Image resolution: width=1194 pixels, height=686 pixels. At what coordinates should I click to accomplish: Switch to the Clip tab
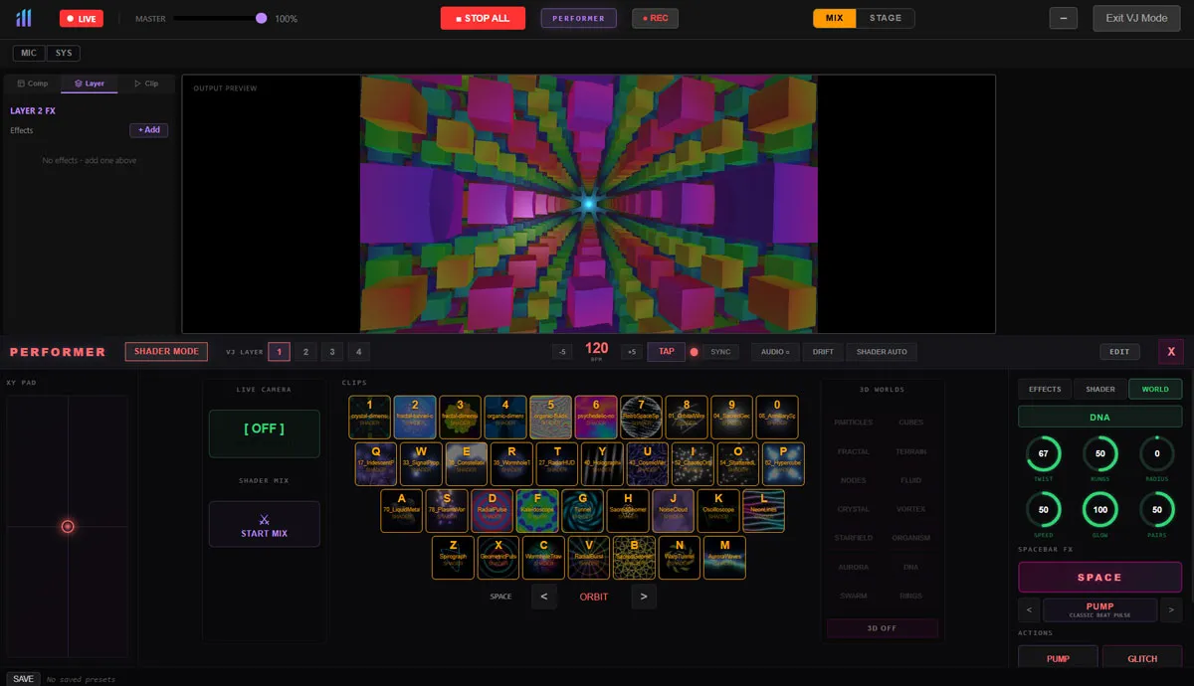(x=145, y=84)
